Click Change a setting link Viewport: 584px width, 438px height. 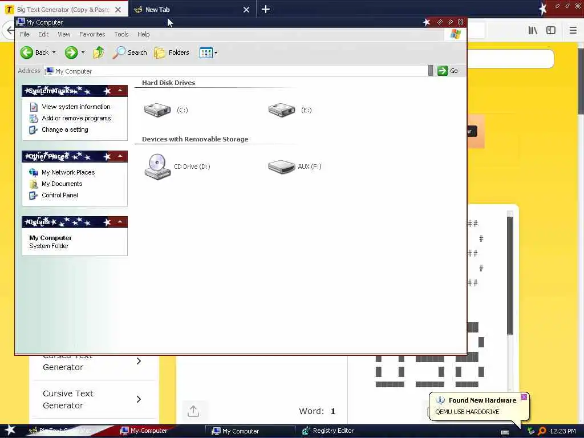65,129
